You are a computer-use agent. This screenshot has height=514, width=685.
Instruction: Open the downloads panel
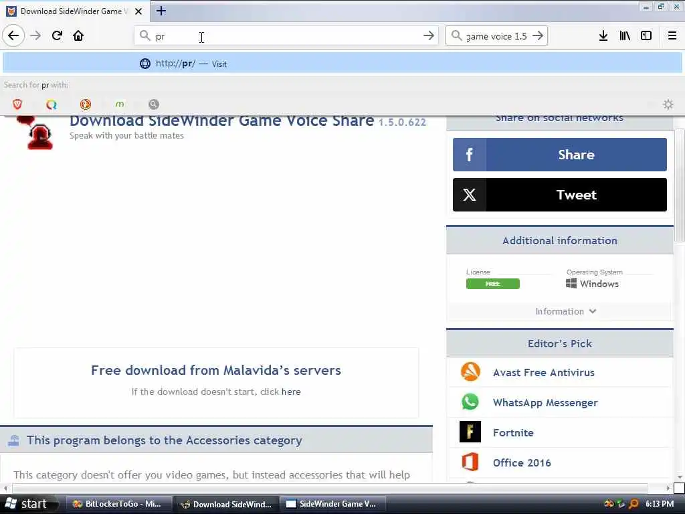pos(603,35)
